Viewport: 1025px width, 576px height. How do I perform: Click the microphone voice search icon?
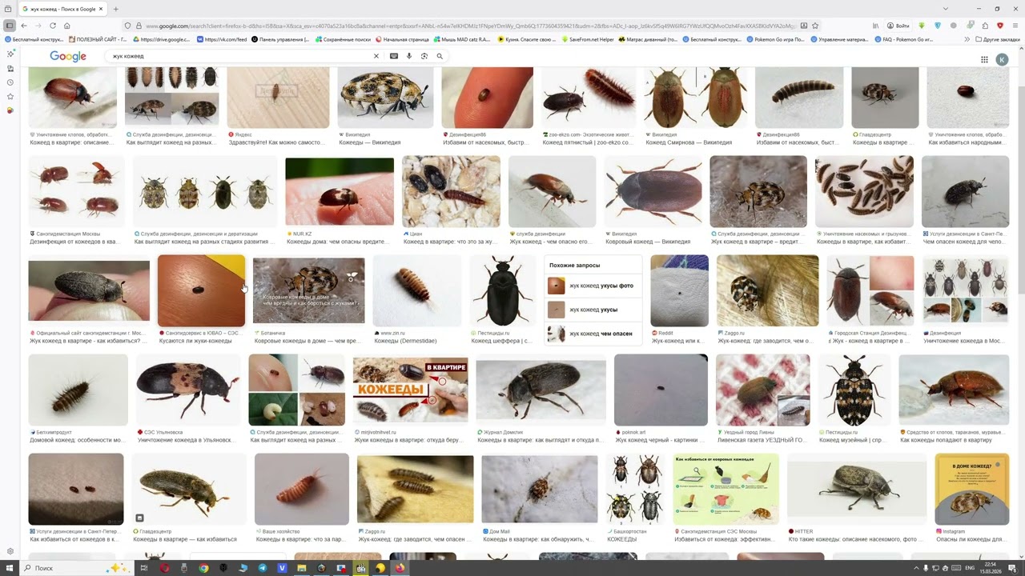[x=409, y=56]
